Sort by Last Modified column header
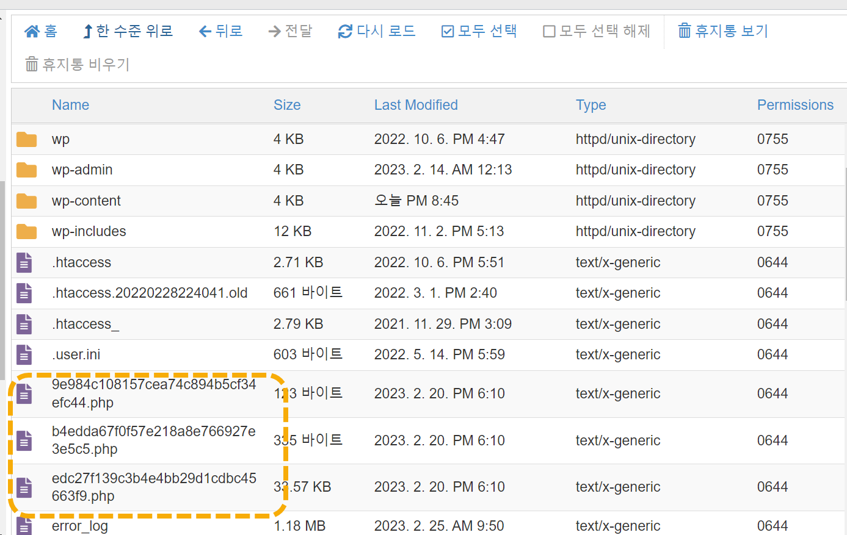The image size is (847, 535). tap(416, 105)
